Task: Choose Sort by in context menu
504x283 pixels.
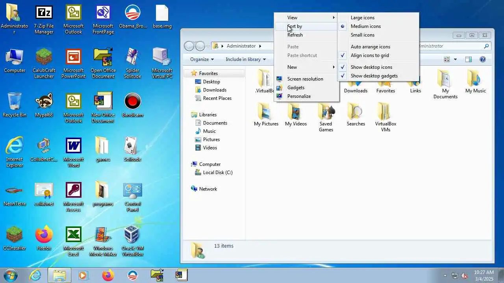Action: 306,26
